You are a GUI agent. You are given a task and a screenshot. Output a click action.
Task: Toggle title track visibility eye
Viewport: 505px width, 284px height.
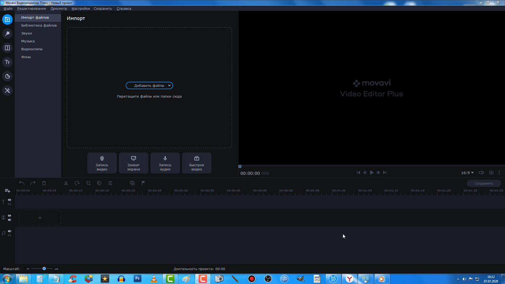[9, 200]
